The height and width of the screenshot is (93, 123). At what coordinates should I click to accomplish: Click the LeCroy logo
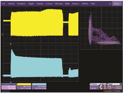pyautogui.click(x=6, y=91)
